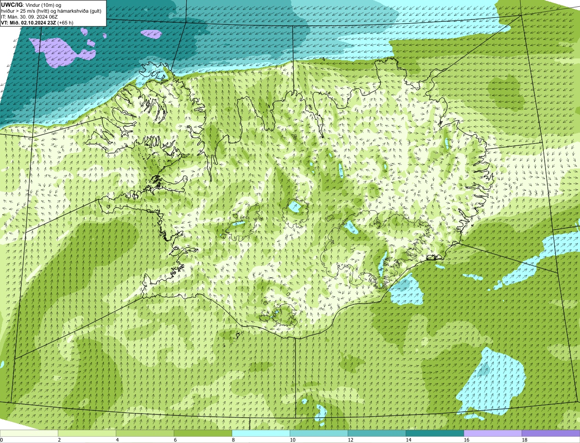Click the '18' tick label on color scale

point(525,440)
